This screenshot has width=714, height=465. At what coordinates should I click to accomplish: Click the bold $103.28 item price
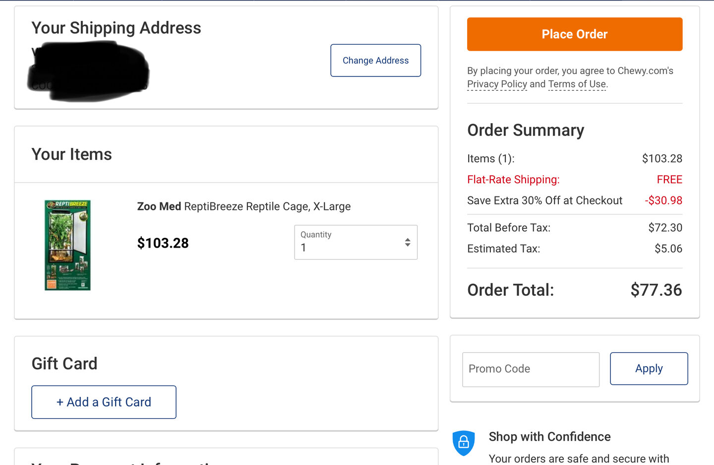coord(163,243)
